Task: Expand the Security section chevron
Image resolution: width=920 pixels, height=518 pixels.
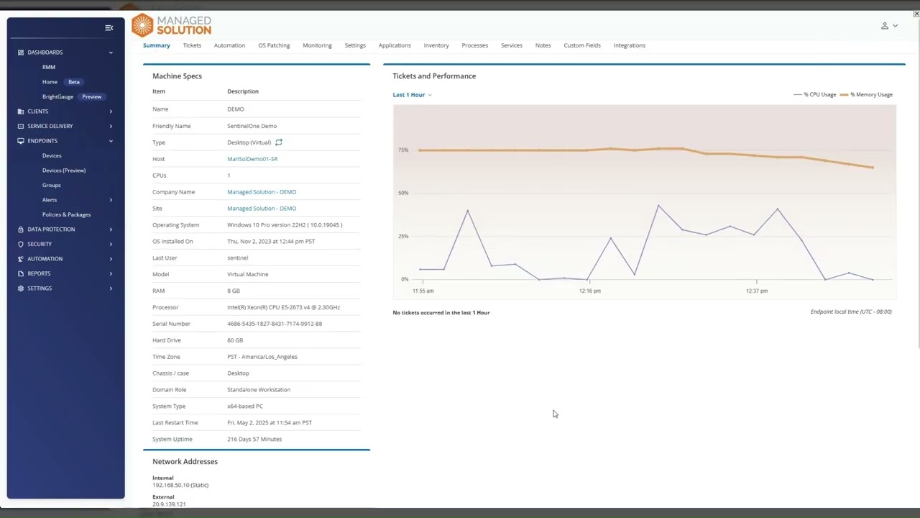Action: [111, 244]
